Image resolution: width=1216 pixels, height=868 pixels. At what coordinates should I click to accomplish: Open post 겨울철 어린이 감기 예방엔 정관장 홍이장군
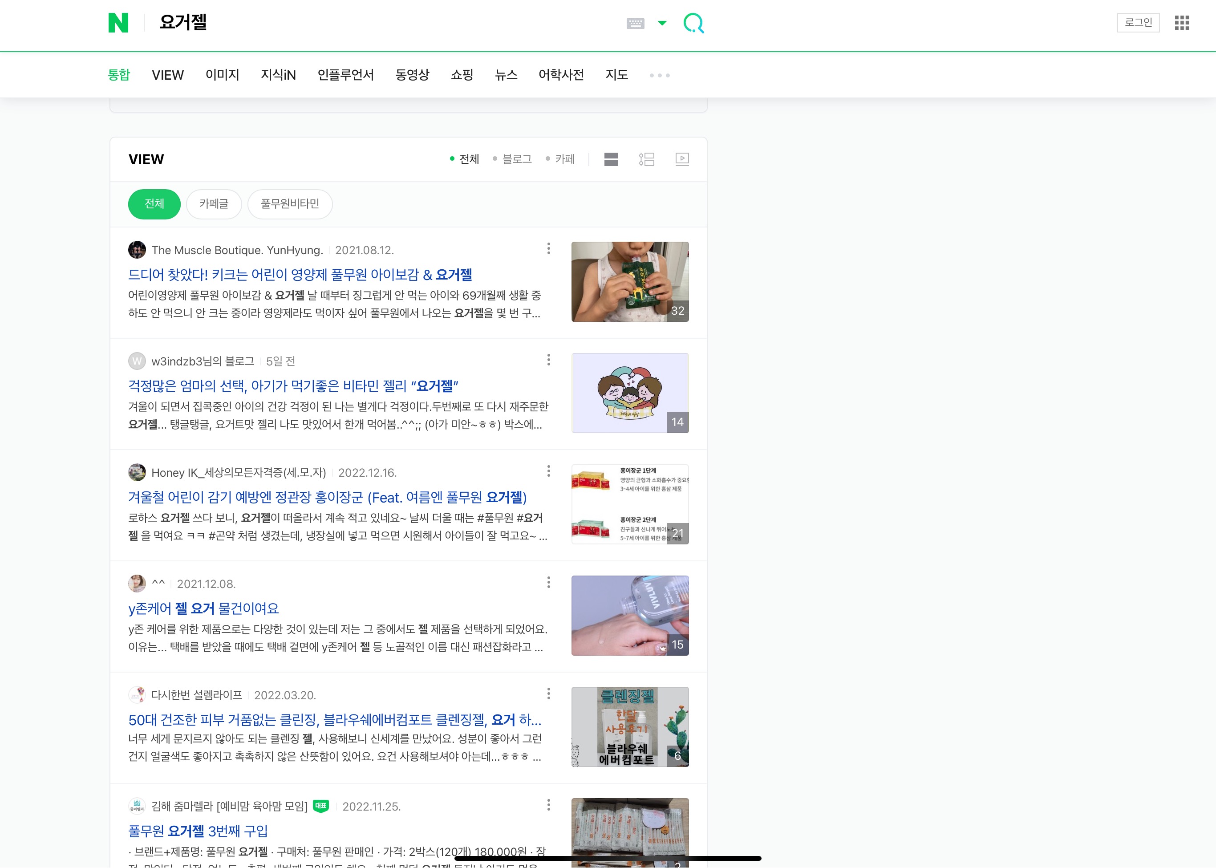pos(327,497)
